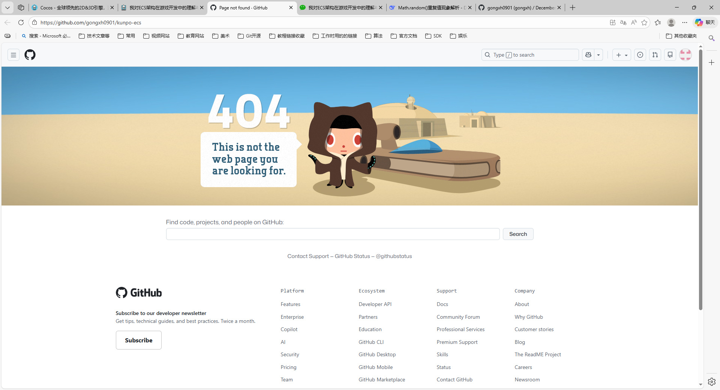Open user profile avatar menu
This screenshot has width=720, height=390.
point(685,55)
